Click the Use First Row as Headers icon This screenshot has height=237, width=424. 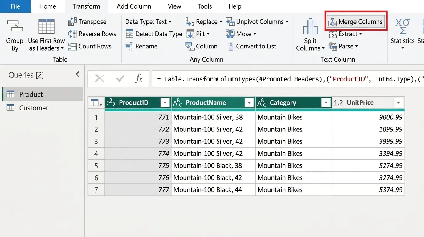[x=46, y=26]
